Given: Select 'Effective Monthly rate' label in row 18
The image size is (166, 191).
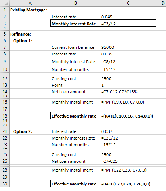Looking at the screenshot, I should (x=75, y=116).
